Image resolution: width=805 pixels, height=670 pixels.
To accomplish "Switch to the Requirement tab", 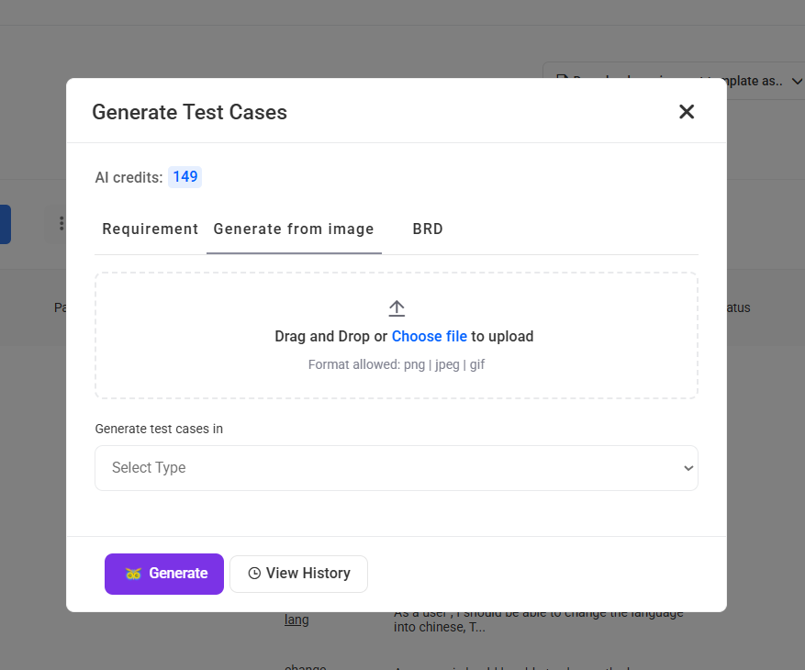I will (x=151, y=229).
